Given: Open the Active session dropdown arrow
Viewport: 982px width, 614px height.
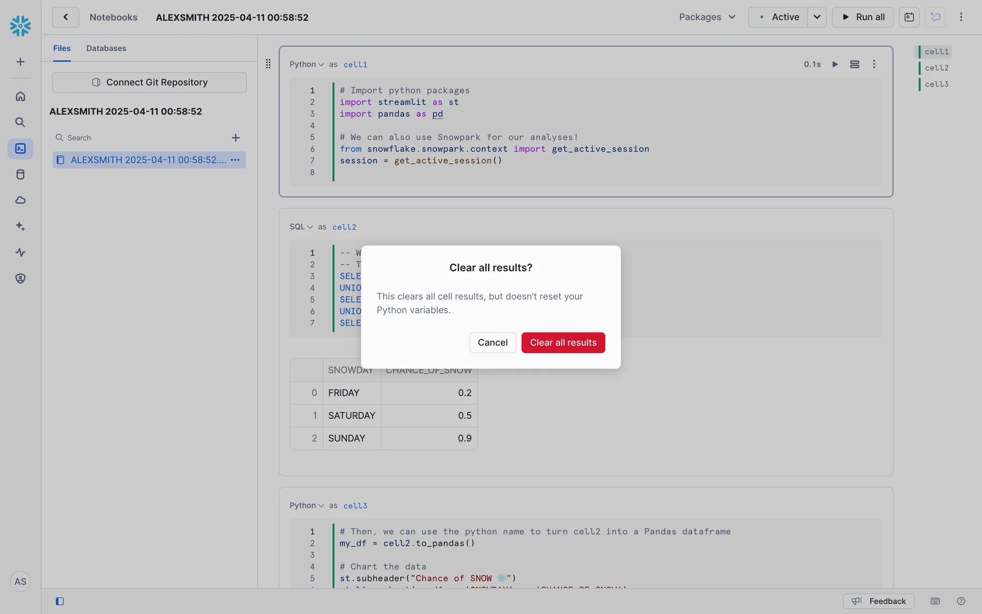Looking at the screenshot, I should [x=817, y=17].
